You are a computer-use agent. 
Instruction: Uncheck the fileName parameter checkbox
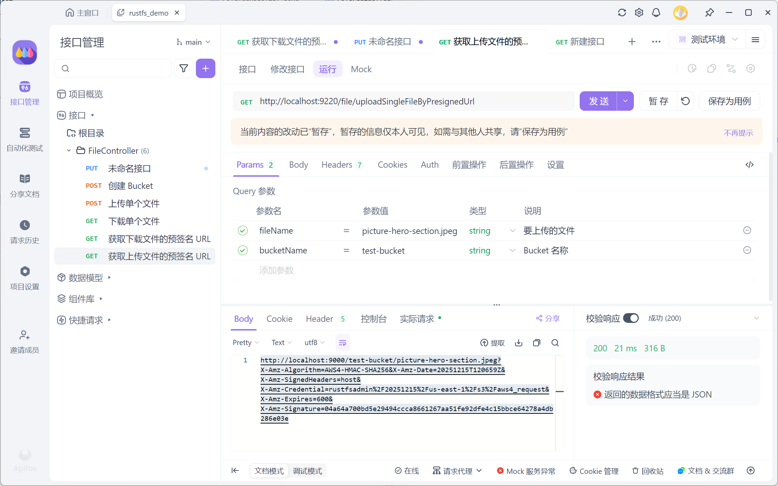243,231
